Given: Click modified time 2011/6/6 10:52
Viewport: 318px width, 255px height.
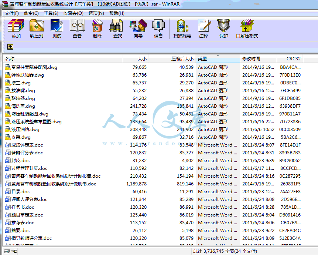Looking at the screenshot, I should coord(258,130).
